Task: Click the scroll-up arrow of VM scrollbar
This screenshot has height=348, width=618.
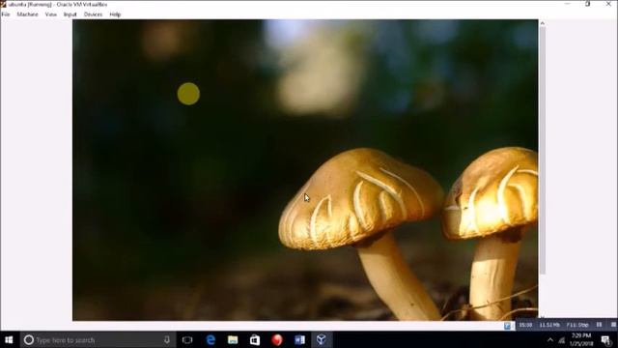Action: [x=543, y=23]
